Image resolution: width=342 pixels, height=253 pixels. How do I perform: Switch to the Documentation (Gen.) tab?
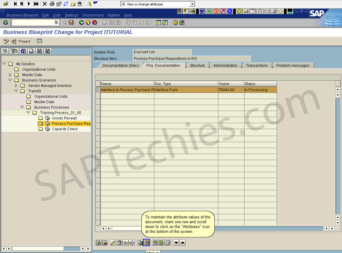pyautogui.click(x=121, y=66)
